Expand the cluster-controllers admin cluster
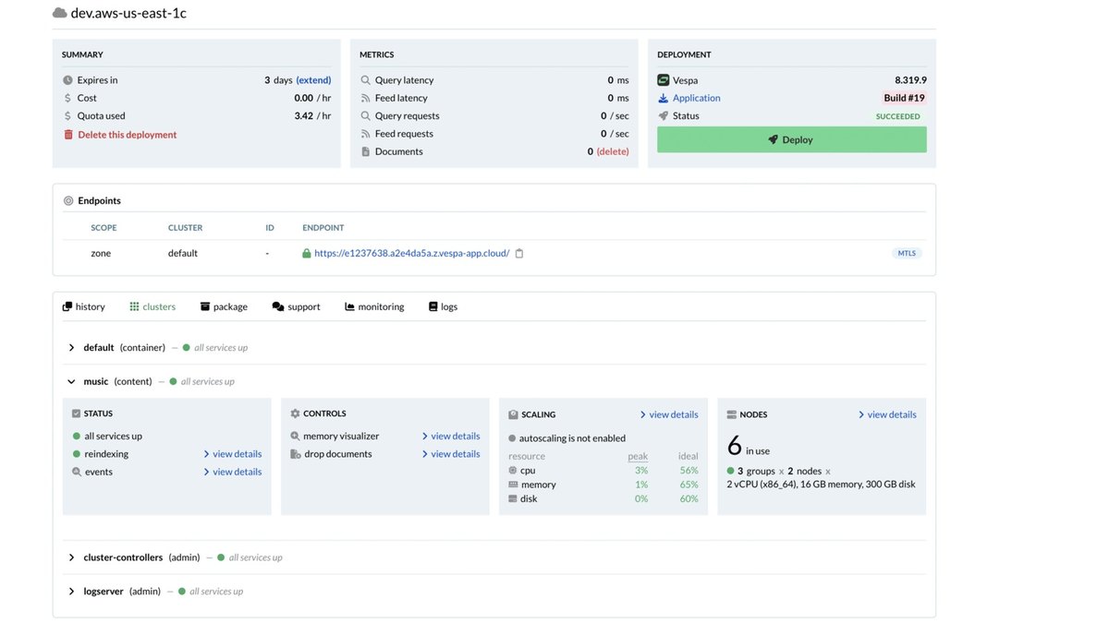 point(72,557)
